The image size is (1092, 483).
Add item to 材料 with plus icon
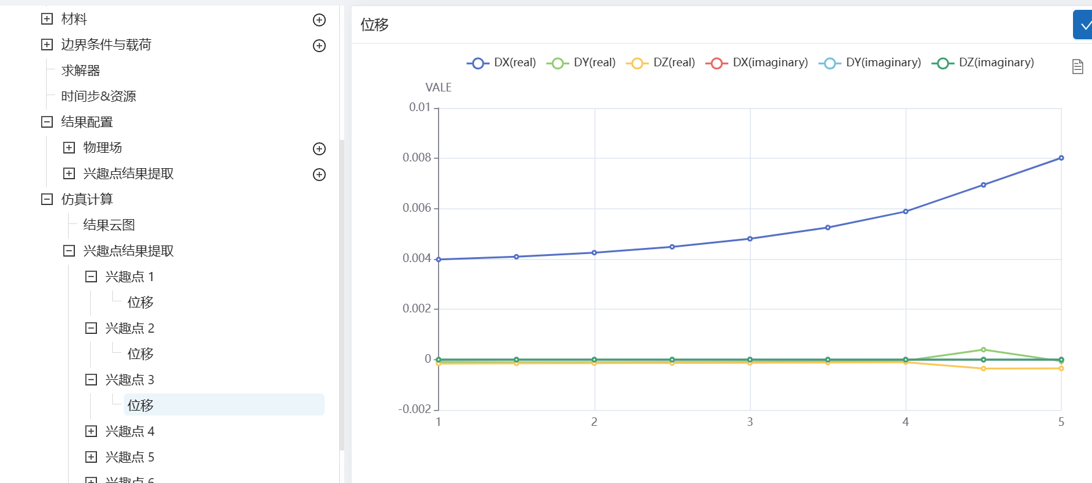pyautogui.click(x=319, y=20)
